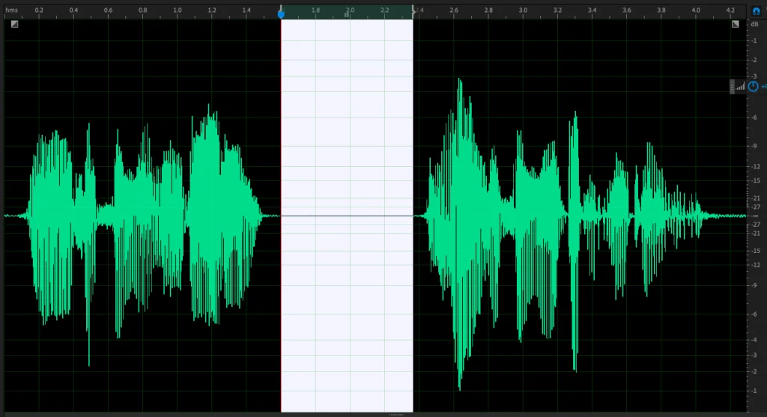Click the 3.0 second mark on time ruler

523,10
